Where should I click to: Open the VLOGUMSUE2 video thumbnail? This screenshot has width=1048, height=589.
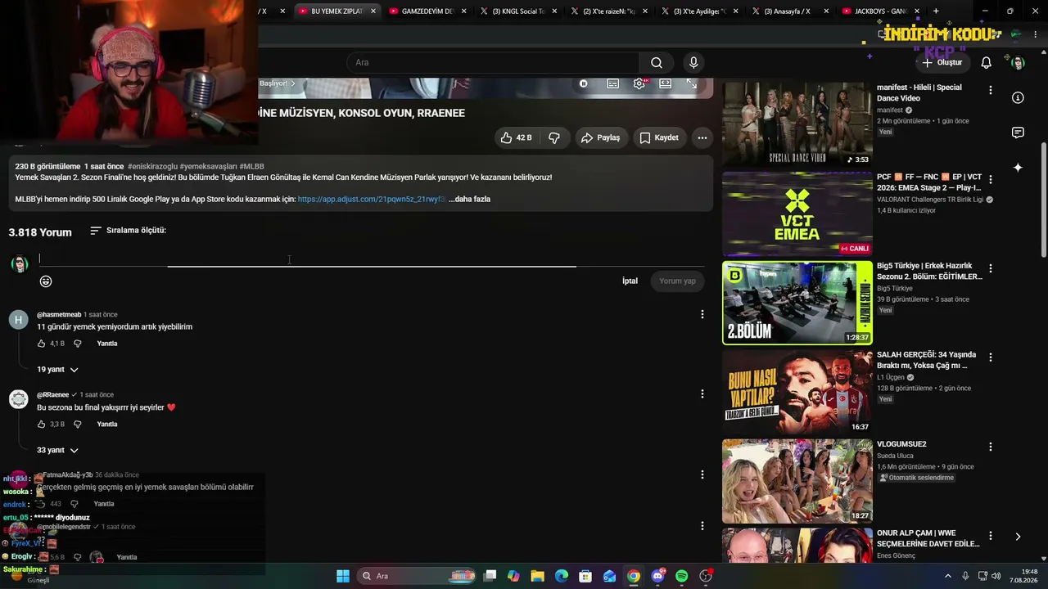pos(797,481)
